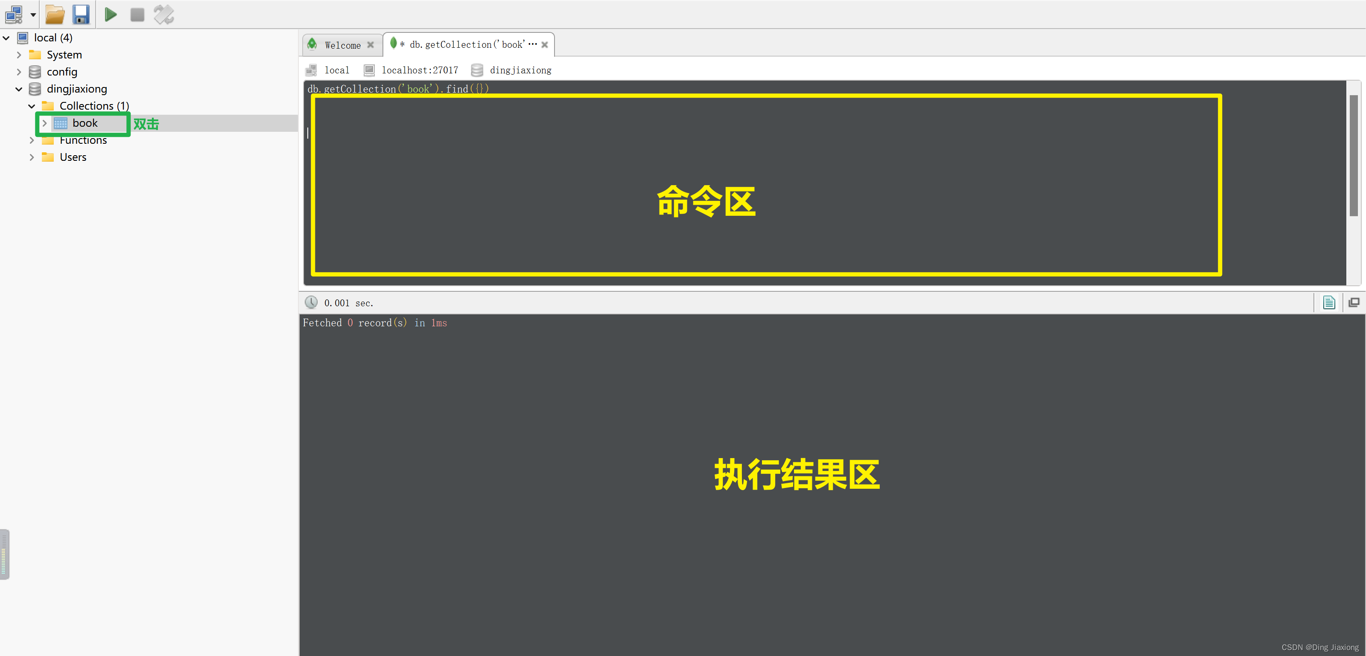
Task: Collapse the local (4) connection node
Action: 6,38
